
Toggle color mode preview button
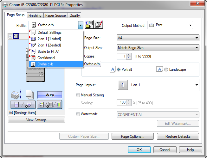50,105
